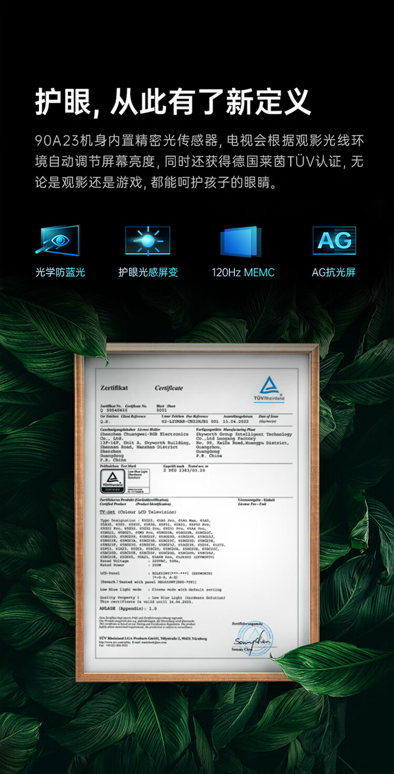
Task: Click the handwritten signature on certificate
Action: coord(252,643)
